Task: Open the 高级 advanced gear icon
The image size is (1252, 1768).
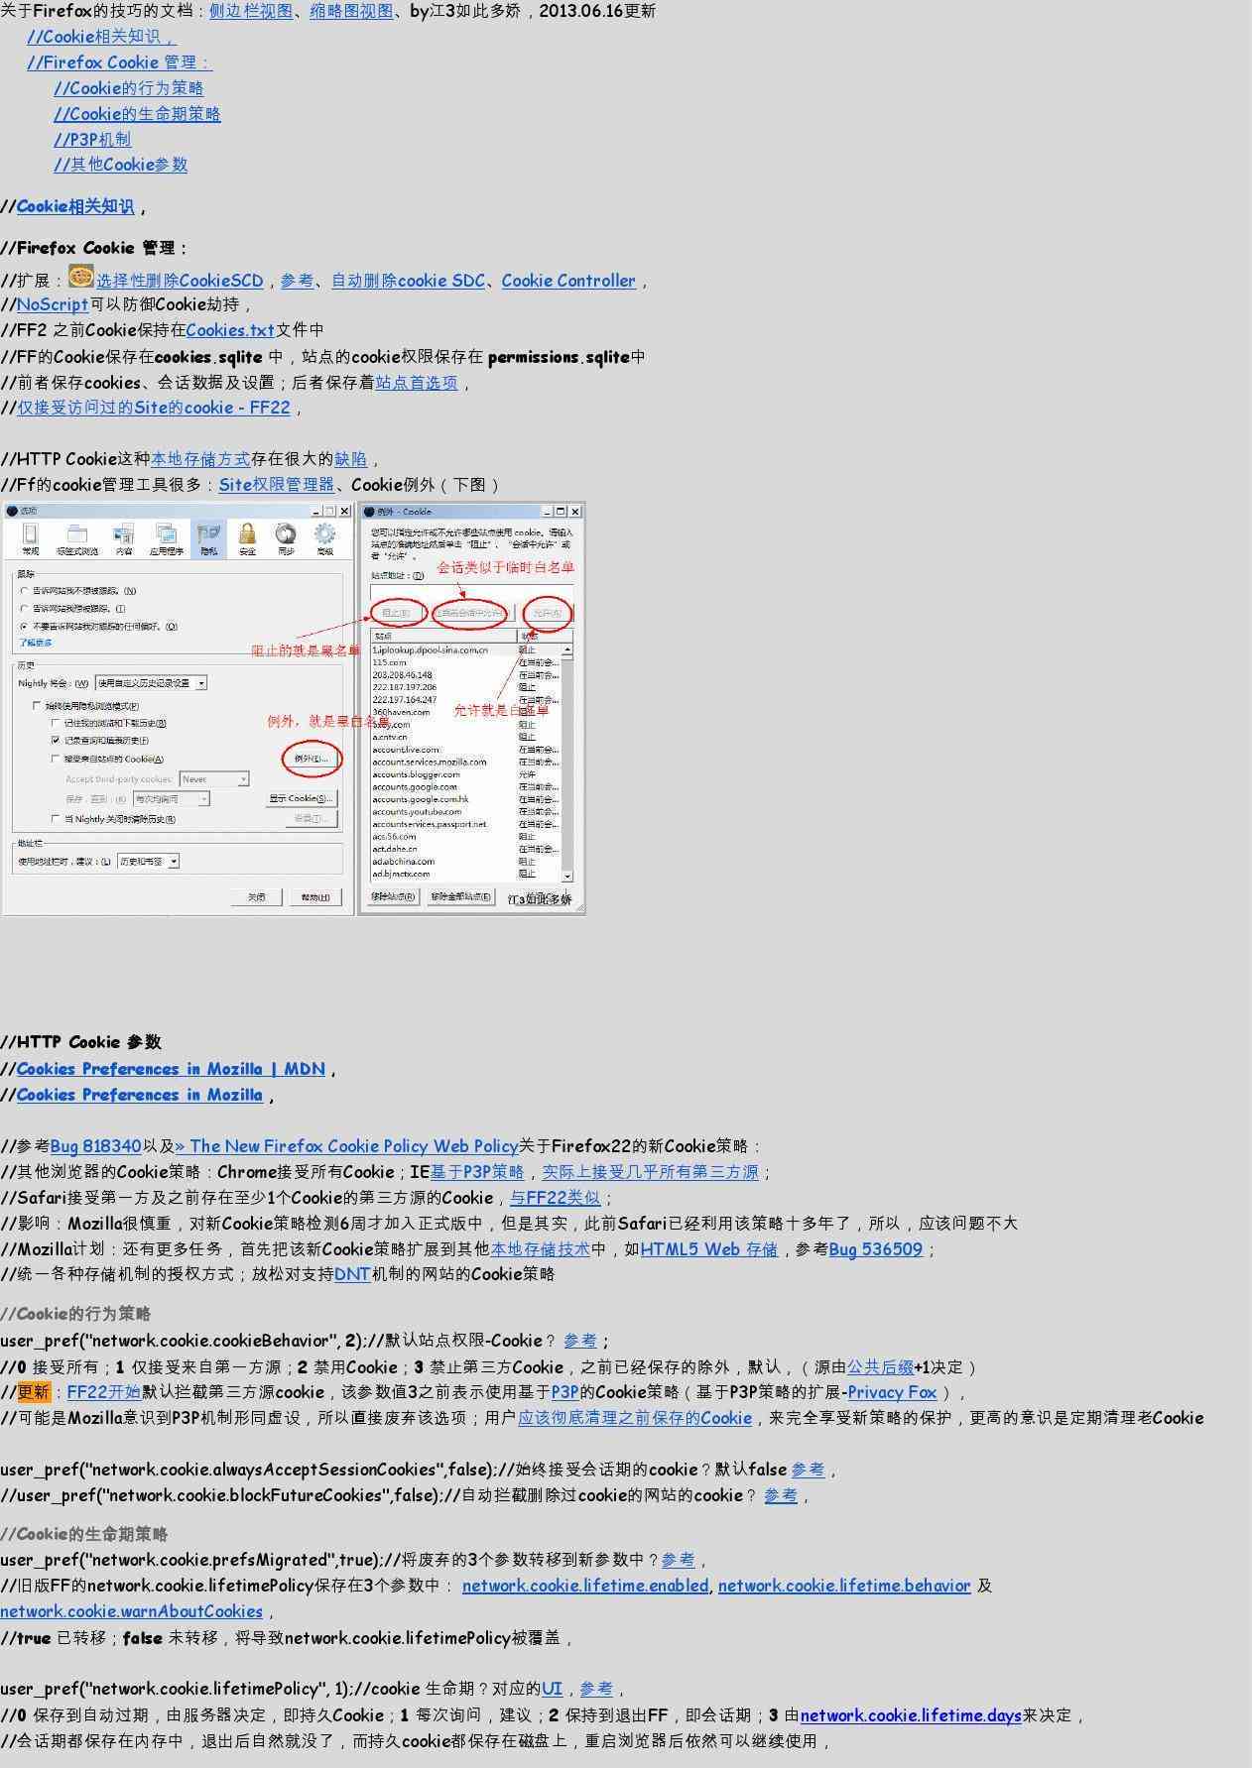Action: pos(324,538)
